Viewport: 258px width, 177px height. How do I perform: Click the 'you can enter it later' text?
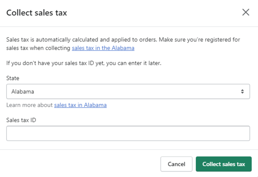click(x=138, y=63)
